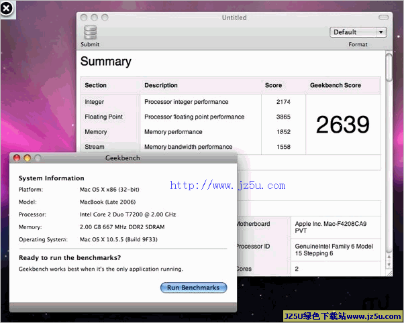The height and width of the screenshot is (323, 404).
Task: Click 'Intel Core 2 Duo T7200 @ 2.00 GHz'
Action: 128,214
